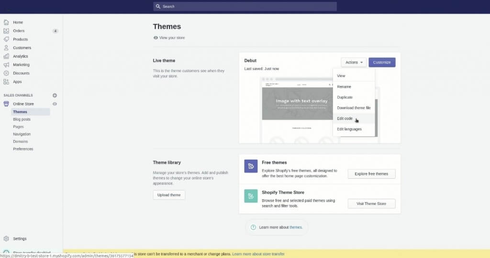
Task: Open the themes help link
Action: click(296, 227)
